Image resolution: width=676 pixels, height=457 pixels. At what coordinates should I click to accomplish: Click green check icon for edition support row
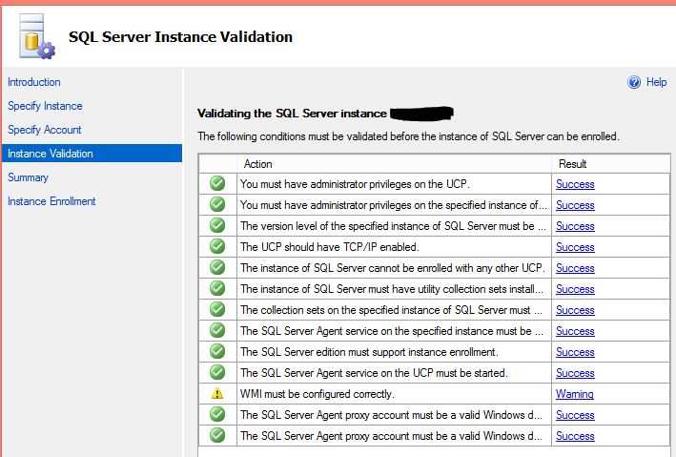click(217, 351)
